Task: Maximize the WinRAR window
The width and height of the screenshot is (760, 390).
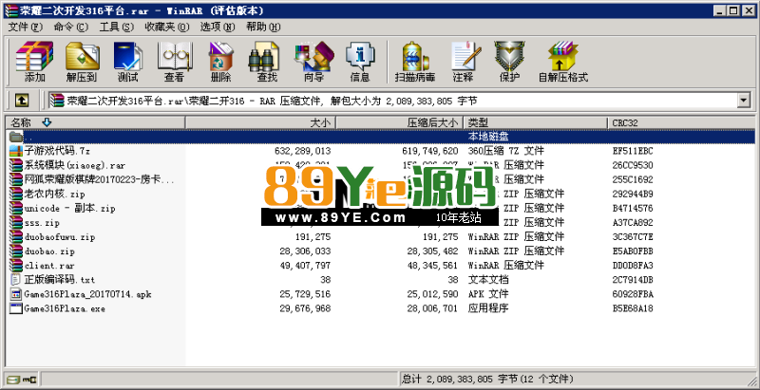Action: click(x=733, y=10)
